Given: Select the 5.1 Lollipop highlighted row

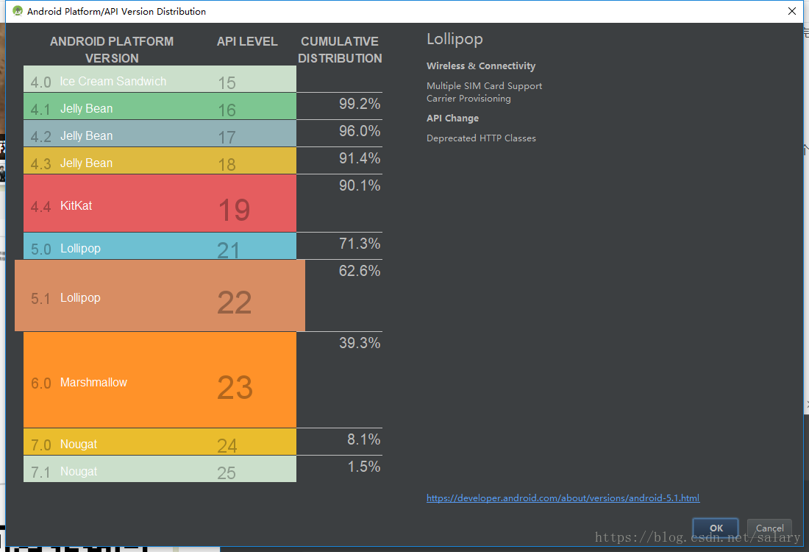Looking at the screenshot, I should pyautogui.click(x=160, y=295).
